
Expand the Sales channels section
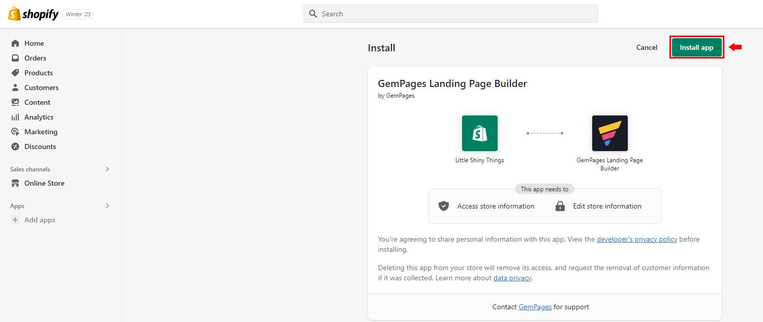[107, 169]
